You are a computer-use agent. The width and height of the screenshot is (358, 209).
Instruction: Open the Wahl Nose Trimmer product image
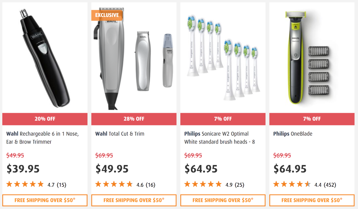45,58
